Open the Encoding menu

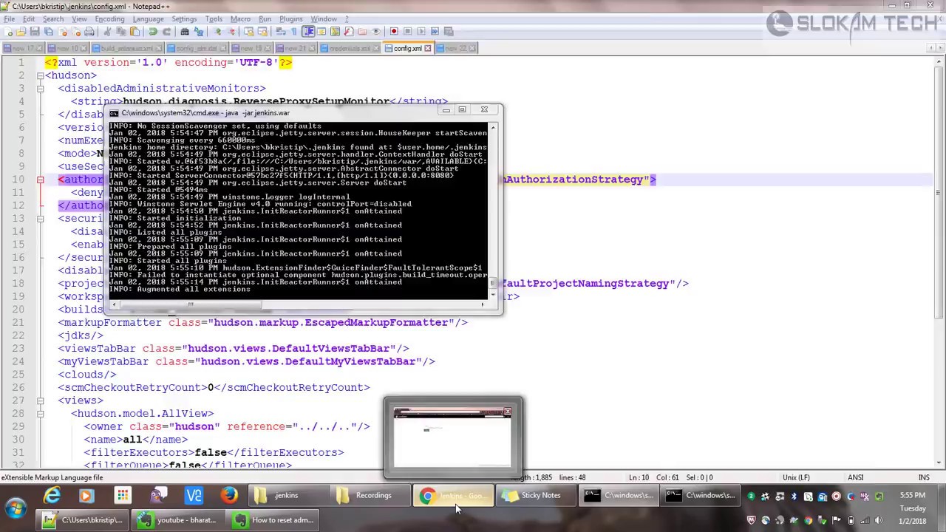[x=109, y=18]
